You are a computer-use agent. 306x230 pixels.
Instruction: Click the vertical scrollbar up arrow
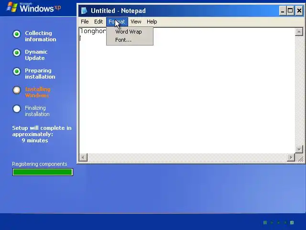click(x=299, y=32)
